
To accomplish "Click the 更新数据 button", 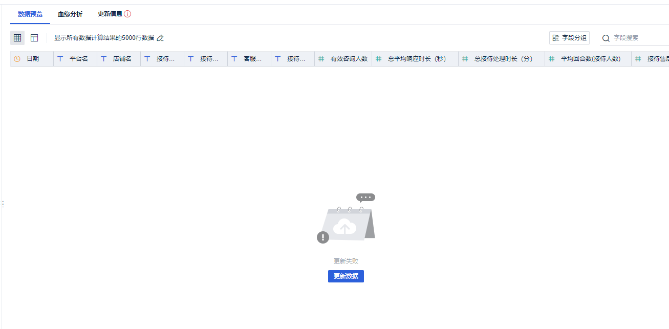I will point(346,276).
